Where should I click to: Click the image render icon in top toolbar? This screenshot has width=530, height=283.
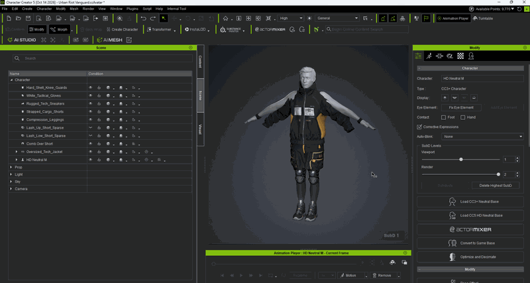pos(105,19)
